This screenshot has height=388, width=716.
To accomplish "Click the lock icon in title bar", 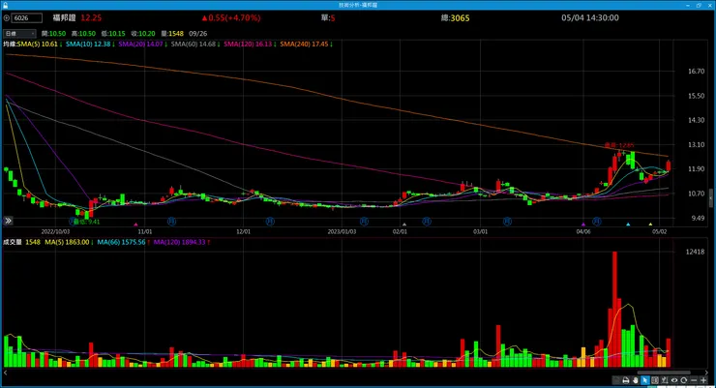I will pyautogui.click(x=5, y=5).
